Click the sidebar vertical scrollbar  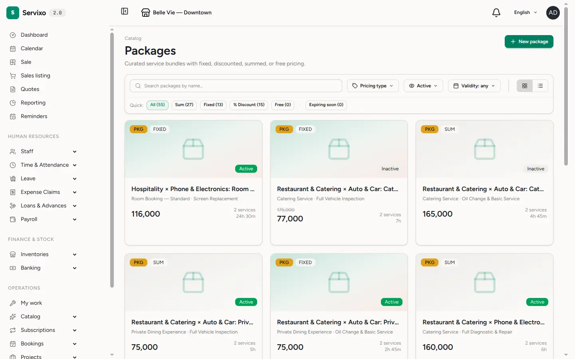point(112,160)
